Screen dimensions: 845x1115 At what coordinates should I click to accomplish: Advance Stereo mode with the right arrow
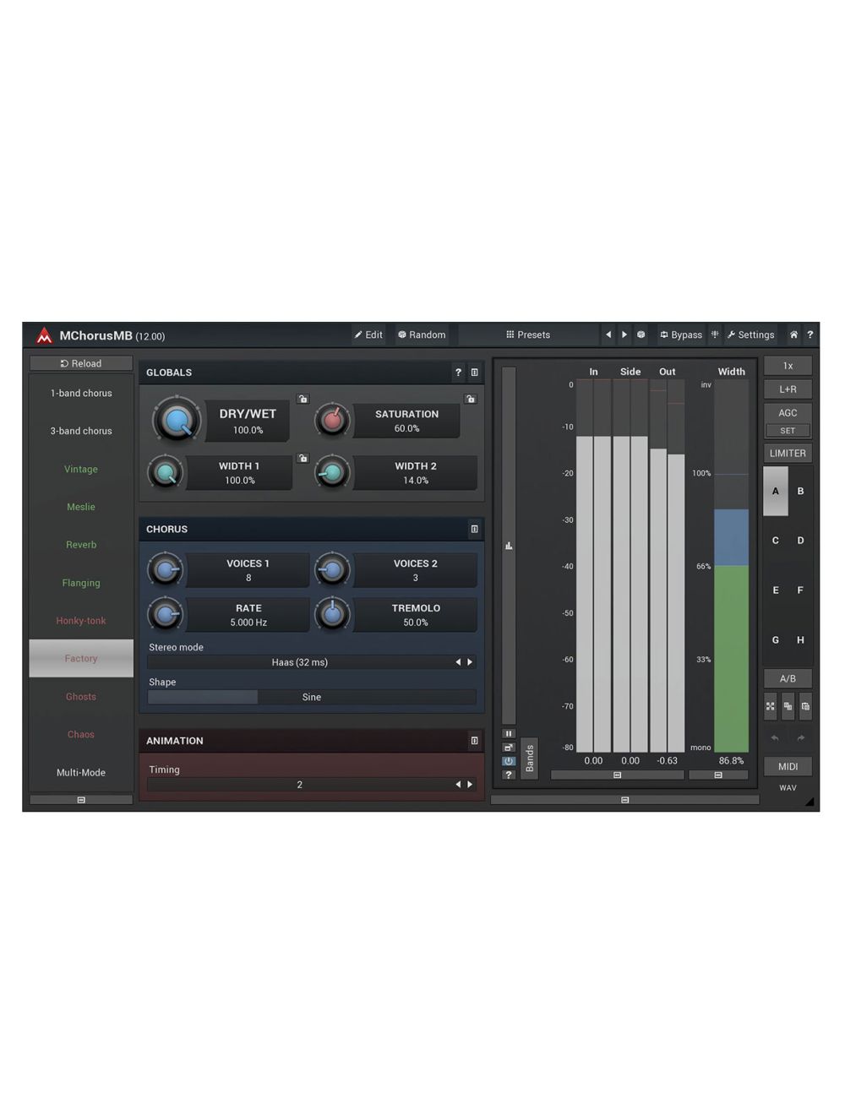click(470, 662)
